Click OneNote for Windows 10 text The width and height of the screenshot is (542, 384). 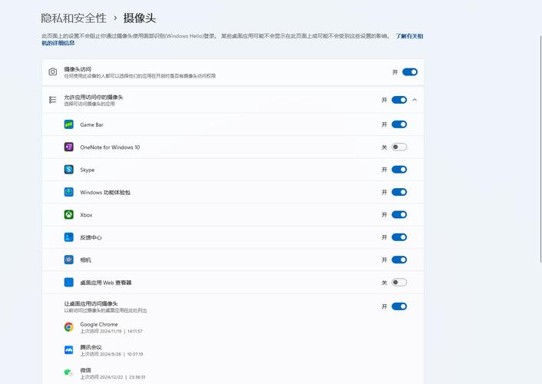pyautogui.click(x=110, y=147)
